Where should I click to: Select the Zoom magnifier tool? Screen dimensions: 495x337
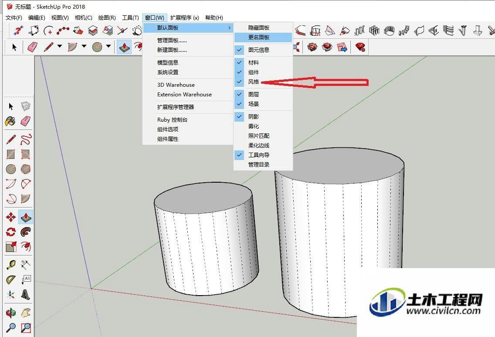coord(11,328)
